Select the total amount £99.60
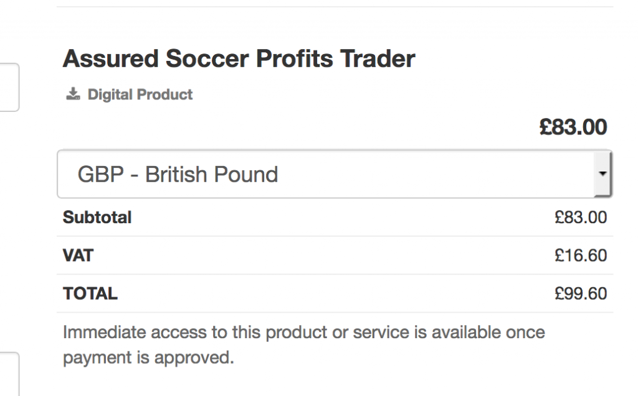This screenshot has height=396, width=638. click(581, 293)
